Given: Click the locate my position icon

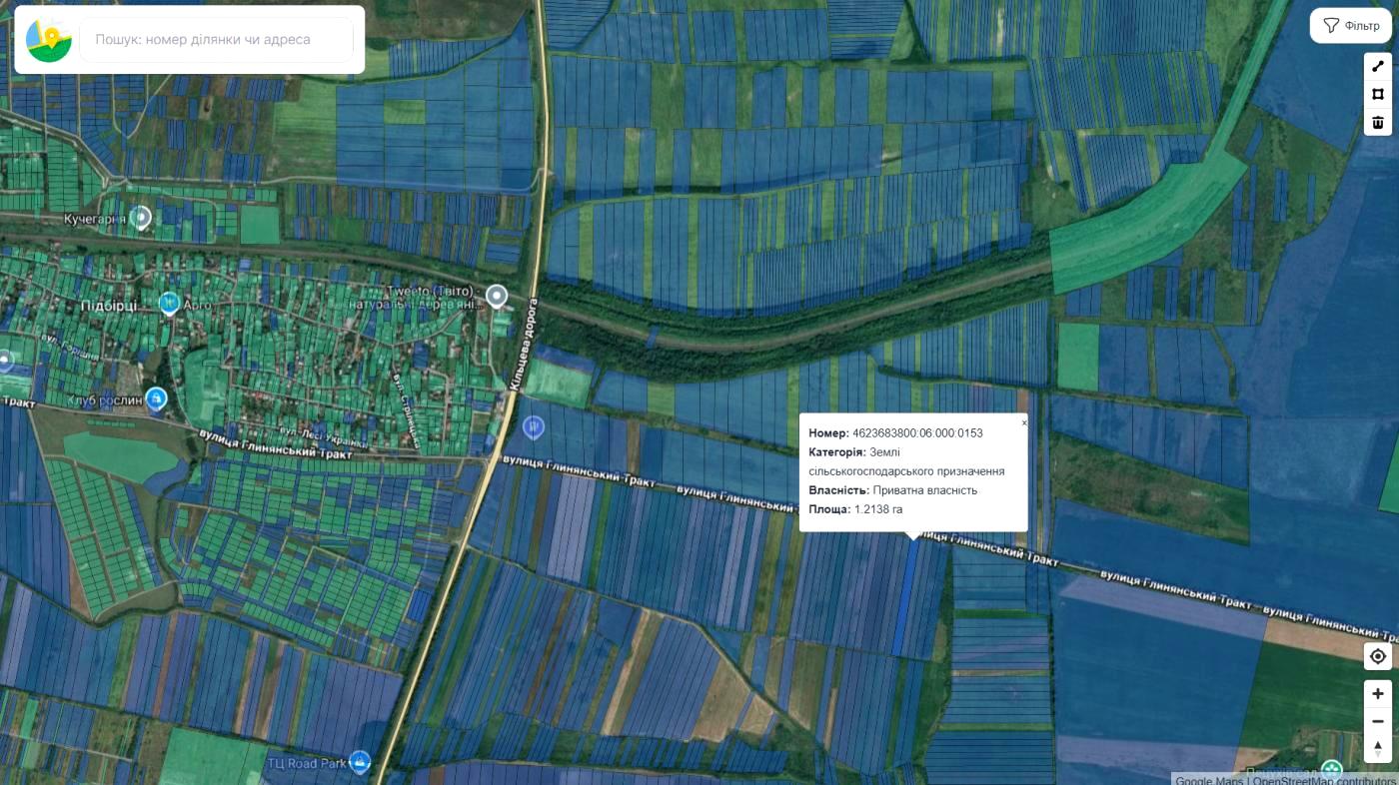Looking at the screenshot, I should 1378,656.
